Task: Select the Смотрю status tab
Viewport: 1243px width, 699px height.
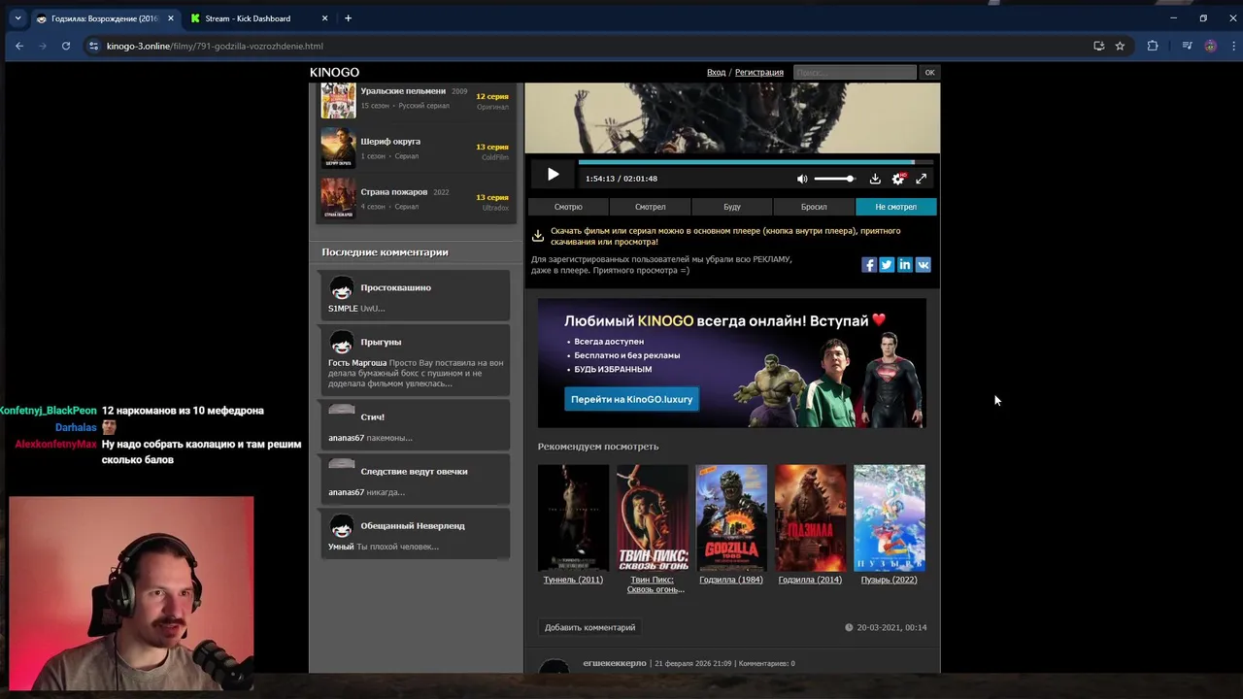Action: pos(568,207)
